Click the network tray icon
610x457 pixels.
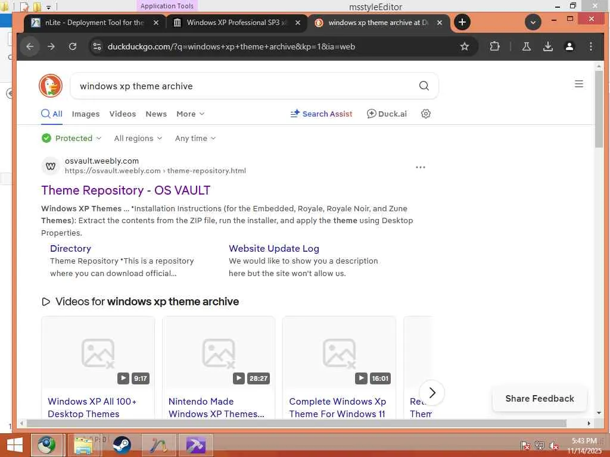539,445
